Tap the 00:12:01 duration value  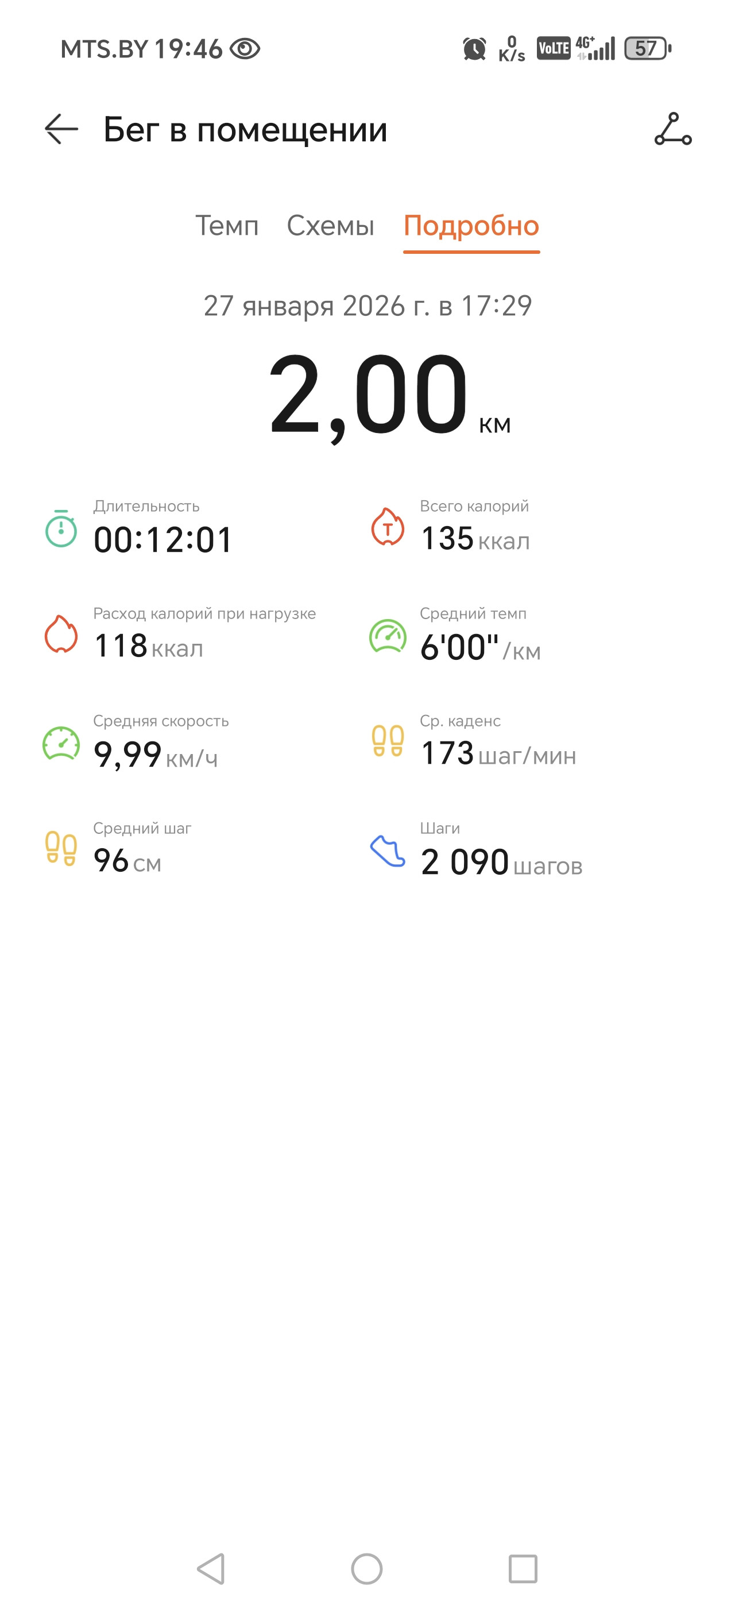(163, 540)
